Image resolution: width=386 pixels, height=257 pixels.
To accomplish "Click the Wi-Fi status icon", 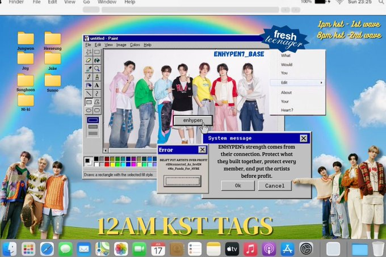I will [339, 2].
